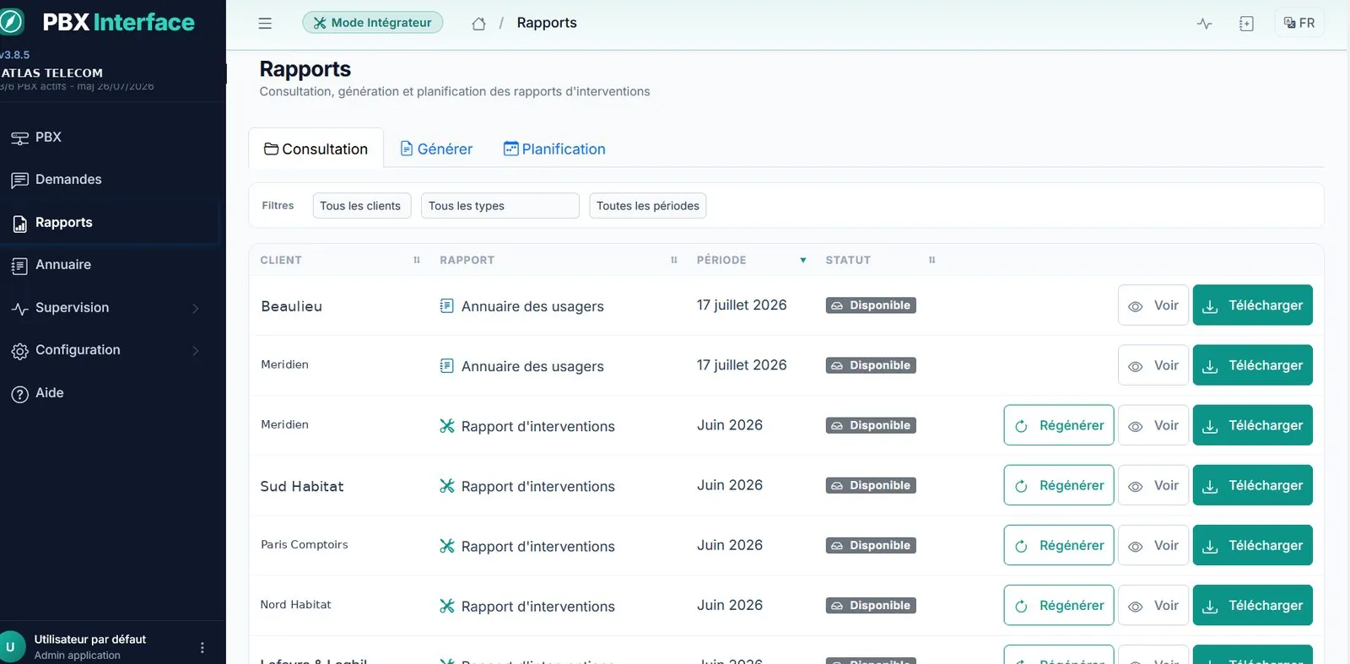
Task: Toggle the hamburger sidebar menu icon
Action: (x=265, y=24)
